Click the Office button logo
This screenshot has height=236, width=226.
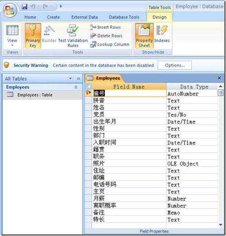(10, 10)
